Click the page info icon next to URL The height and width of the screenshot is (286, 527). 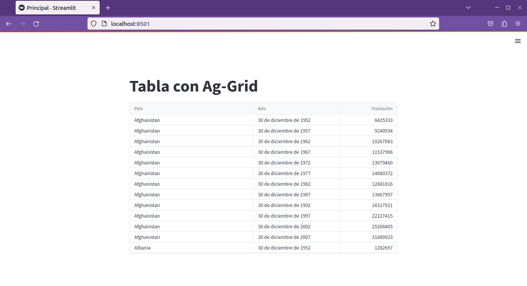pyautogui.click(x=104, y=24)
